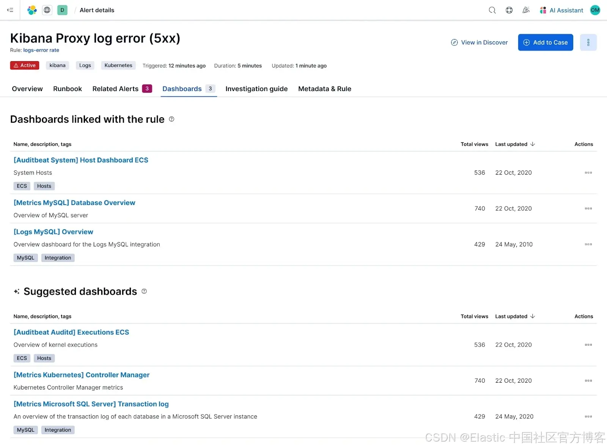
Task: Click the kibana tag
Action: [x=58, y=65]
